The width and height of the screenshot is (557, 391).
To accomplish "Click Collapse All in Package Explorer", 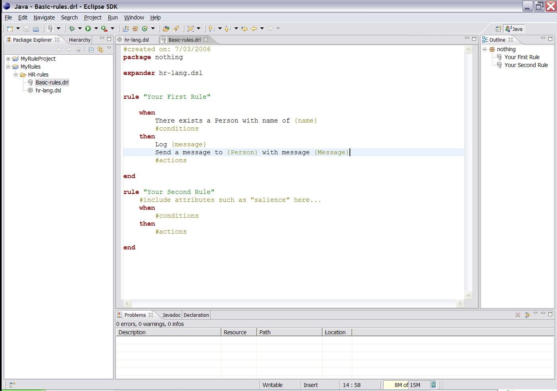I will [x=91, y=50].
